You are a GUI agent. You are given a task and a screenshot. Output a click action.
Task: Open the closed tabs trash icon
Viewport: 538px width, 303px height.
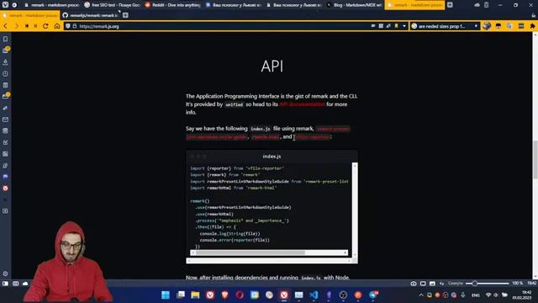pos(487,5)
